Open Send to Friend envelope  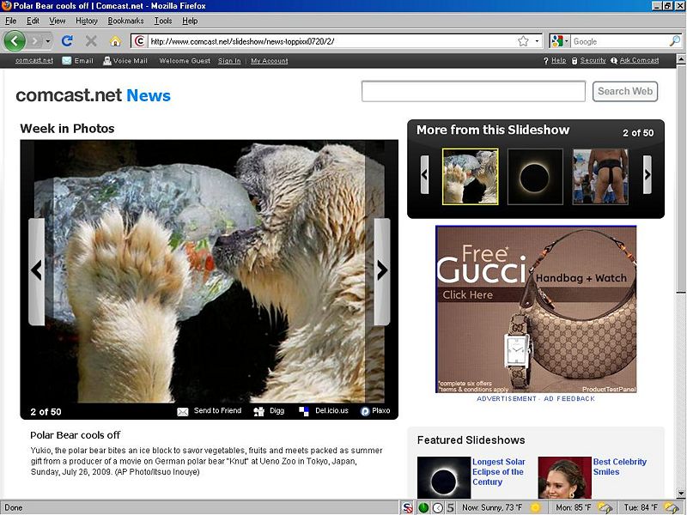(x=183, y=411)
